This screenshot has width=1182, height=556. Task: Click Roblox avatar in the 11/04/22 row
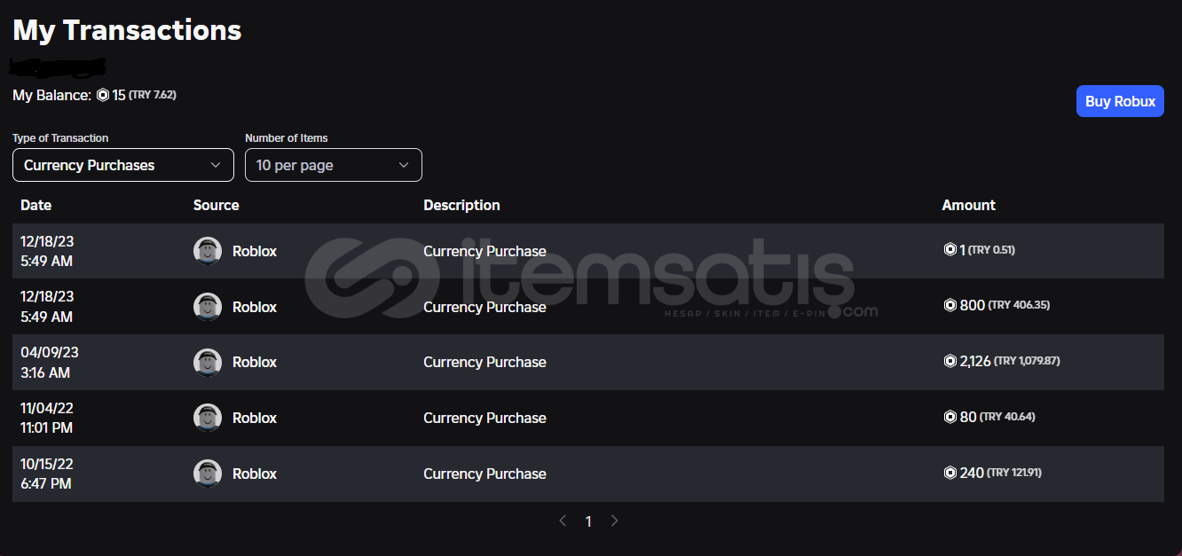pyautogui.click(x=208, y=418)
